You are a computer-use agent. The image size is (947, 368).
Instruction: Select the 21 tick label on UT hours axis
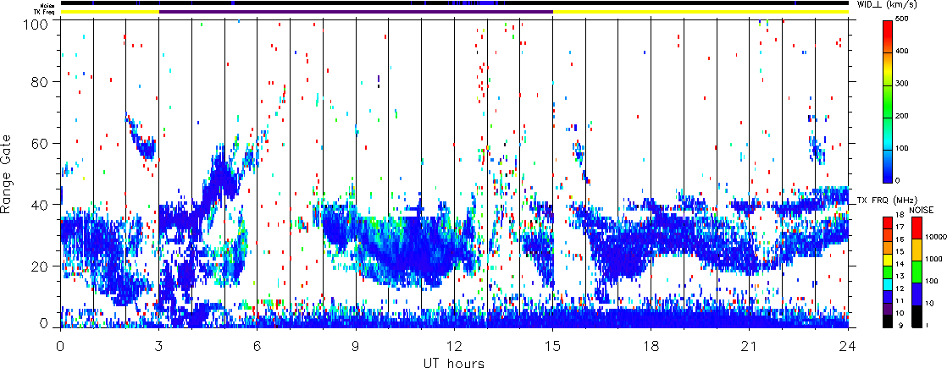click(750, 346)
